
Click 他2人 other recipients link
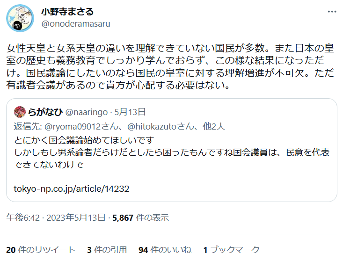[x=214, y=126]
